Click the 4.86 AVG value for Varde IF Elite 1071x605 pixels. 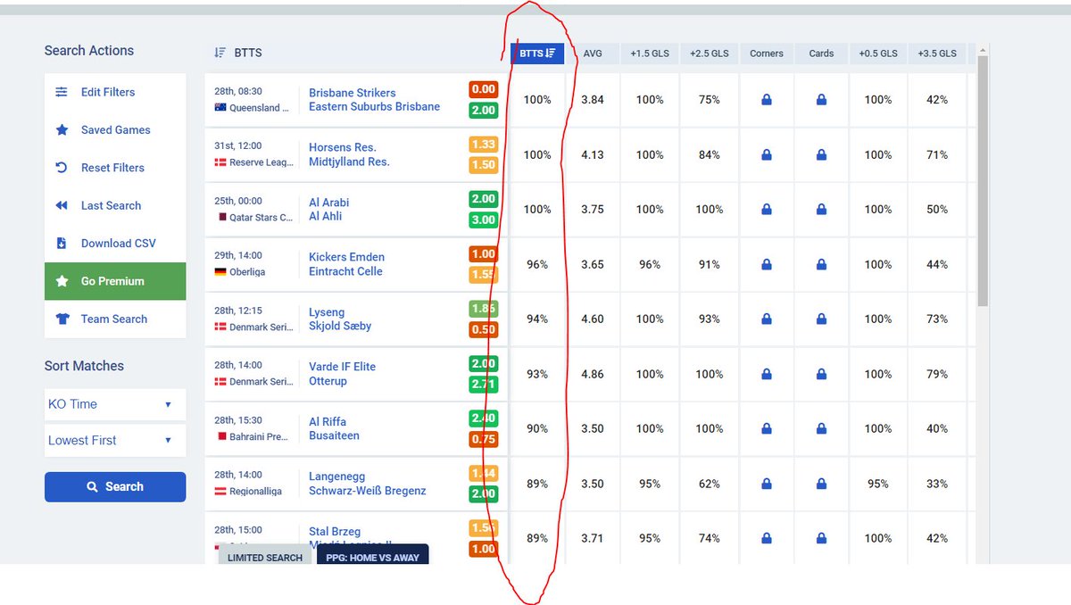[593, 375]
